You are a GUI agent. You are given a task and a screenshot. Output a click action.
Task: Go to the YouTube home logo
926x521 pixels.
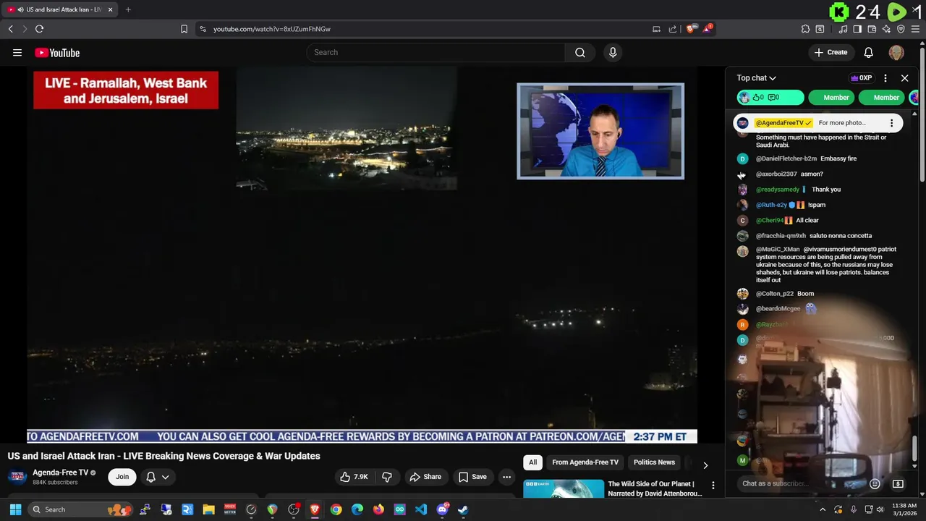point(57,53)
